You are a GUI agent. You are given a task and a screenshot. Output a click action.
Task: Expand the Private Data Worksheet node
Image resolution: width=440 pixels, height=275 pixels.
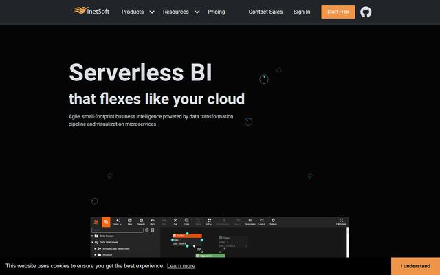coord(95,249)
